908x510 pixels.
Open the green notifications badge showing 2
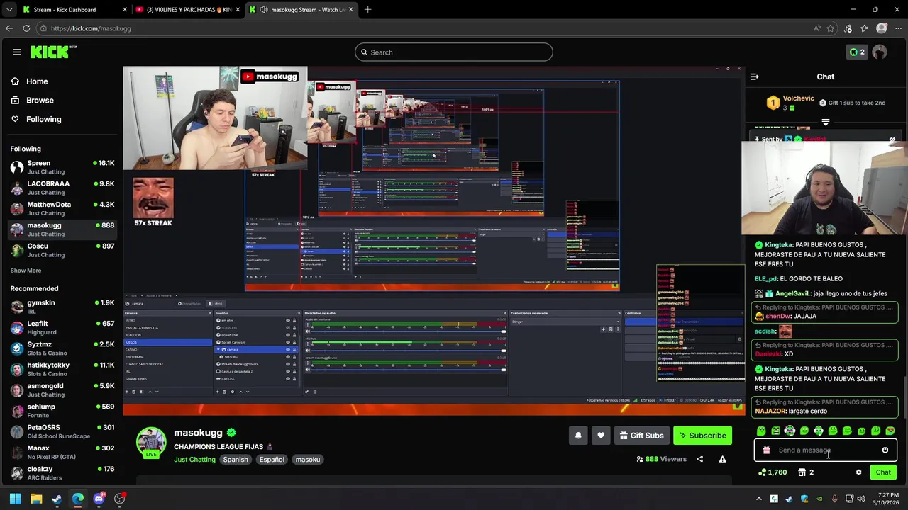(857, 52)
